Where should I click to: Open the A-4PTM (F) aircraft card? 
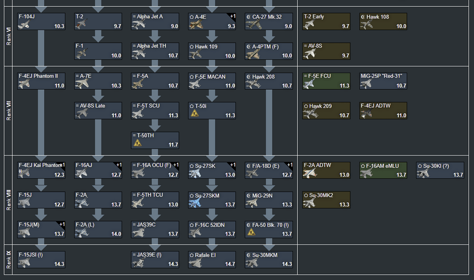click(269, 51)
